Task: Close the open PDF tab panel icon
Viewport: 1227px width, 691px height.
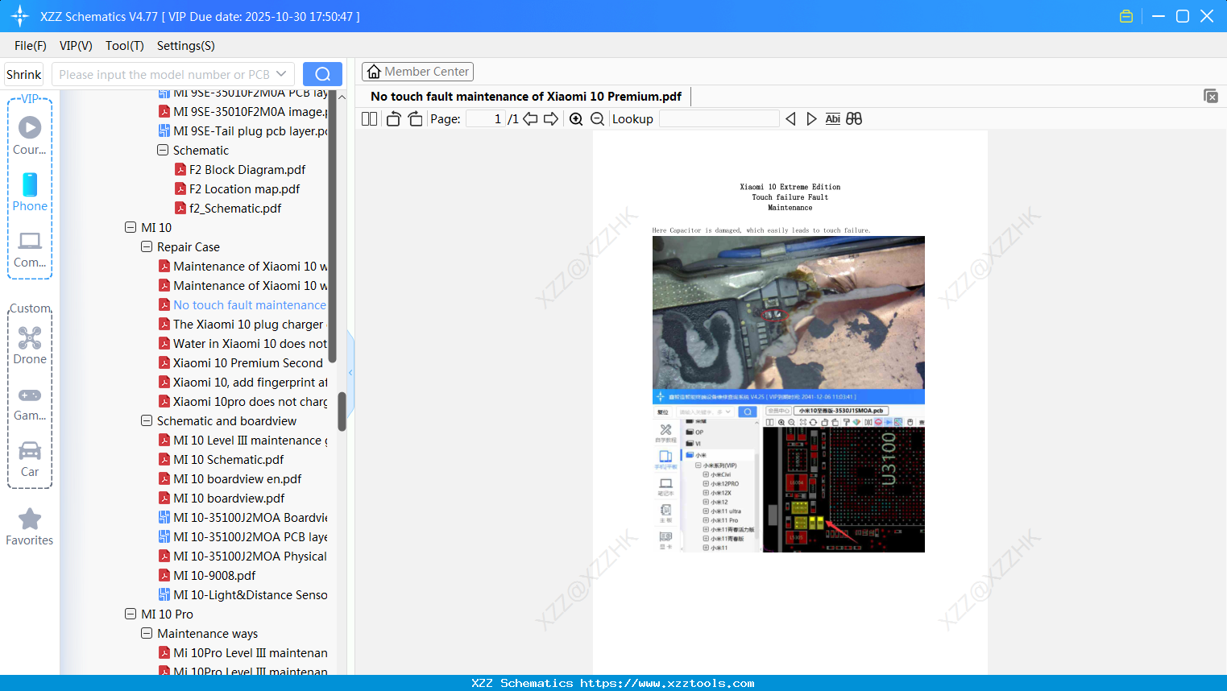Action: click(1211, 96)
